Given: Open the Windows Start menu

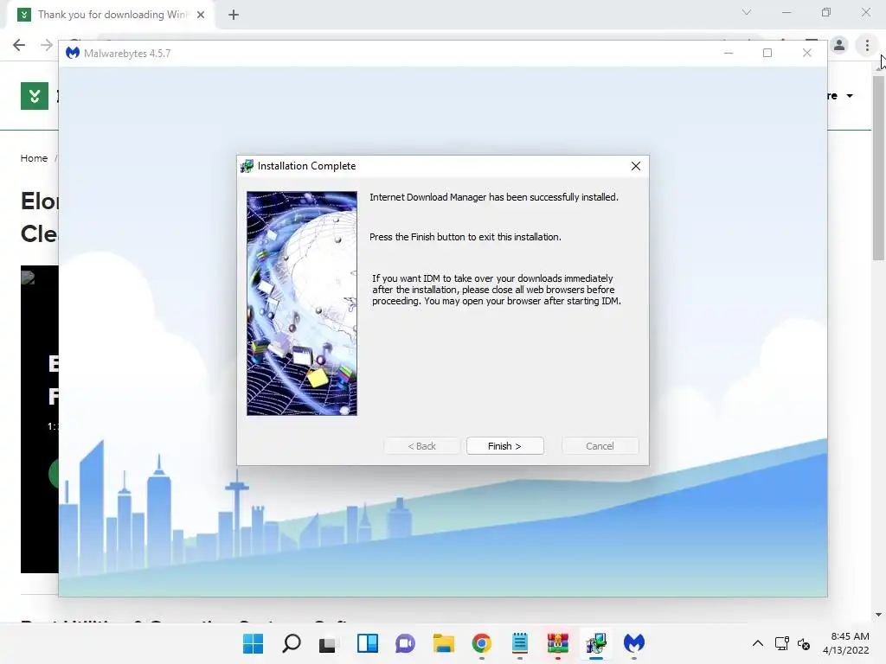Looking at the screenshot, I should tap(254, 643).
